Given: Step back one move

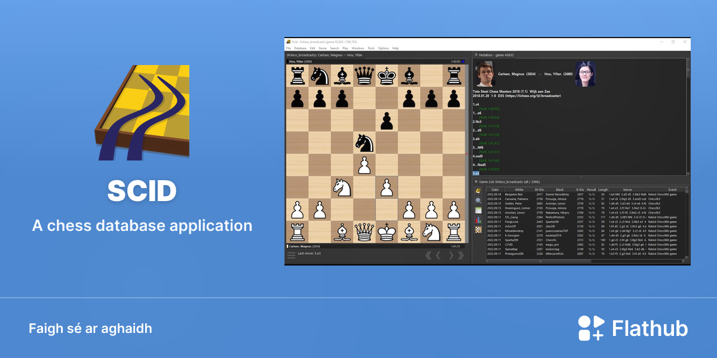Looking at the screenshot, I should (438, 255).
